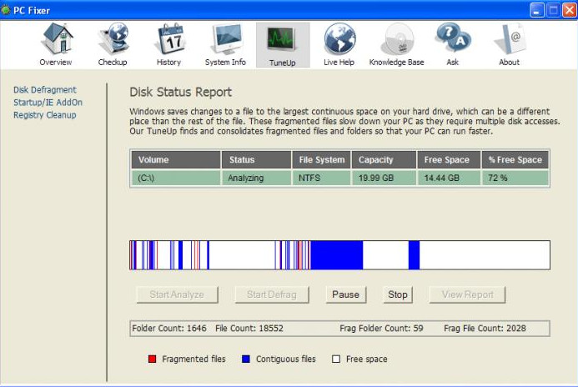Click the 19.99 GB capacity cell
Screen dimensions: 578x387
click(384, 178)
